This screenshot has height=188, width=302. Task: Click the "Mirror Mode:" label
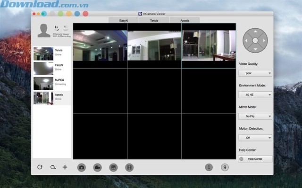pyautogui.click(x=248, y=107)
